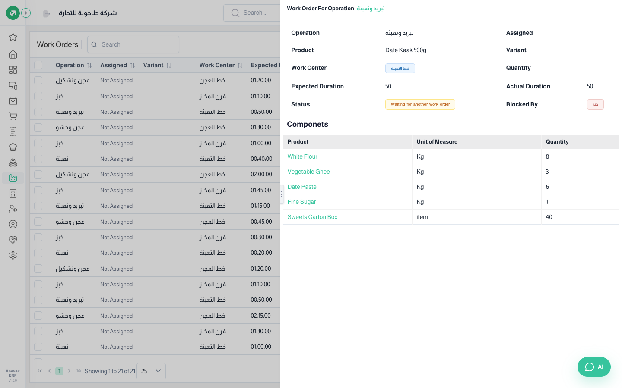The image size is (622, 388).
Task: Check the row with duration 02:00:00
Action: click(x=38, y=175)
